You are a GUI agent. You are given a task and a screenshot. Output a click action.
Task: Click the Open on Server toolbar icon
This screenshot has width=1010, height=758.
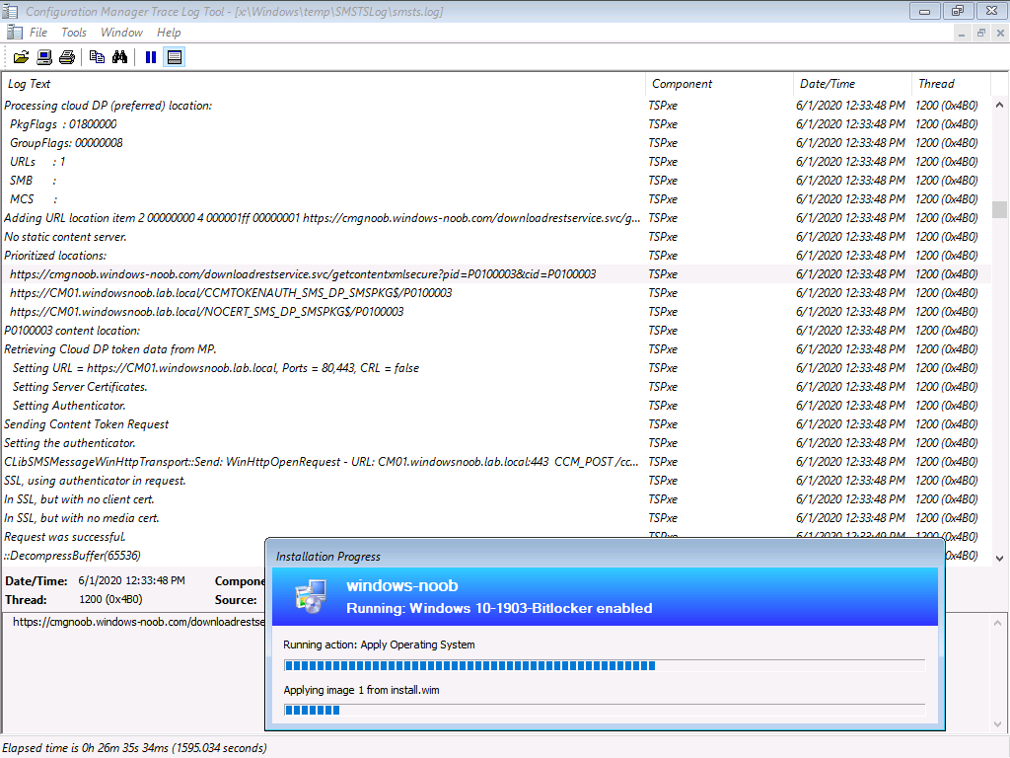(x=44, y=57)
